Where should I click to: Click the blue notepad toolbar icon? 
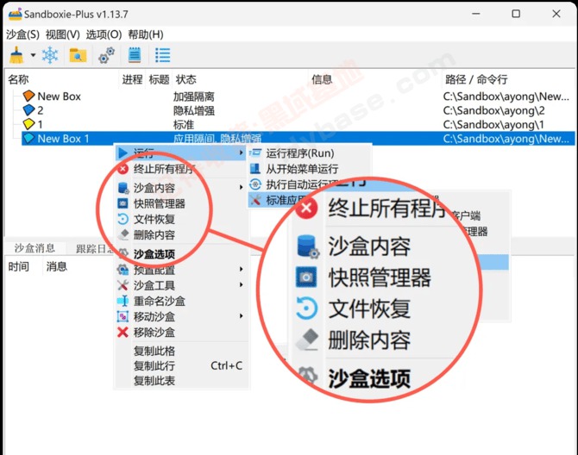click(x=135, y=55)
